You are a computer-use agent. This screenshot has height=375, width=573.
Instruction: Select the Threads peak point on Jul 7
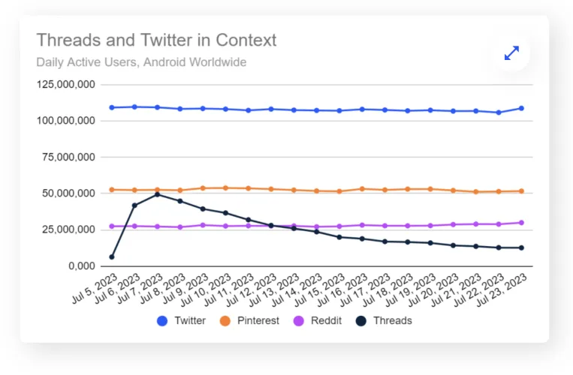(x=157, y=194)
